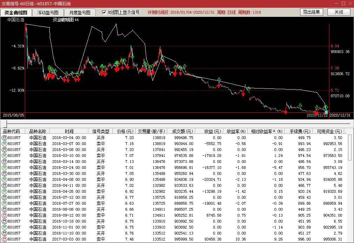354x243 pixels.
Task: Sort by 信号类型 column header
Action: [x=101, y=131]
